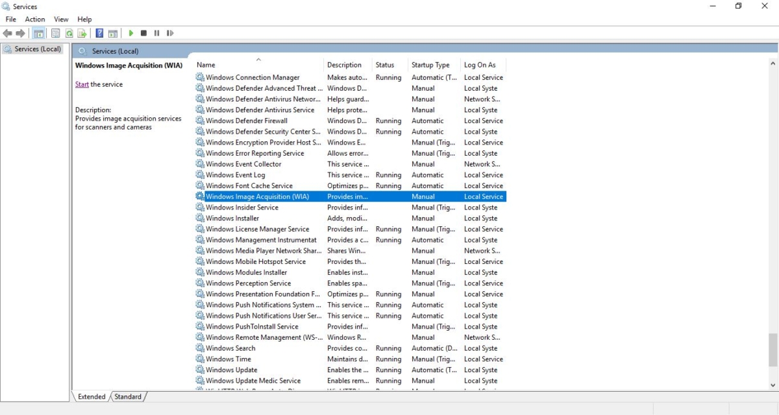Open the View menu
Image resolution: width=779 pixels, height=415 pixels.
tap(60, 19)
